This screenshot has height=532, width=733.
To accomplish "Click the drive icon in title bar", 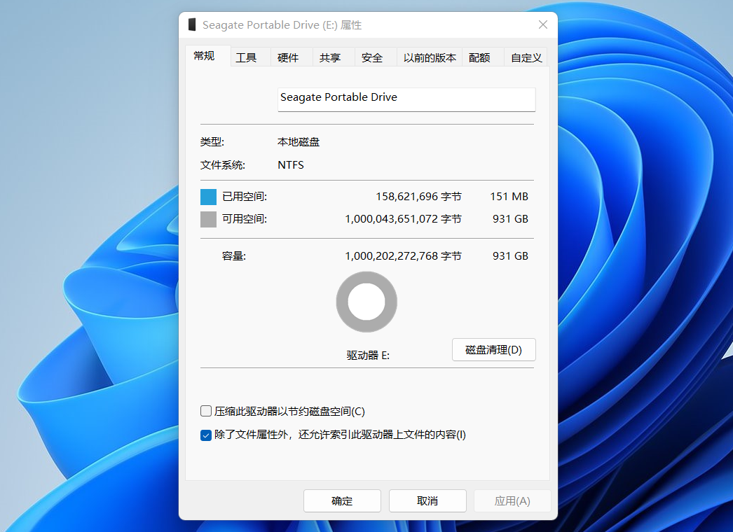I will (192, 24).
